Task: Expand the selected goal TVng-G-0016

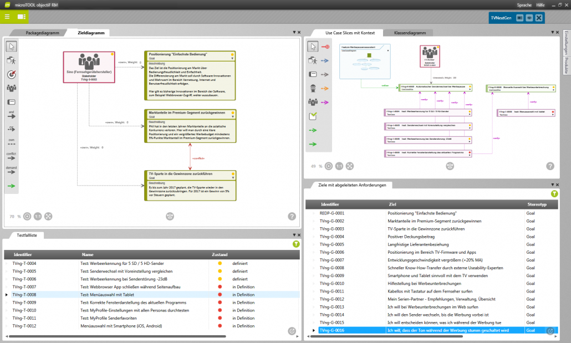Action: [314, 330]
